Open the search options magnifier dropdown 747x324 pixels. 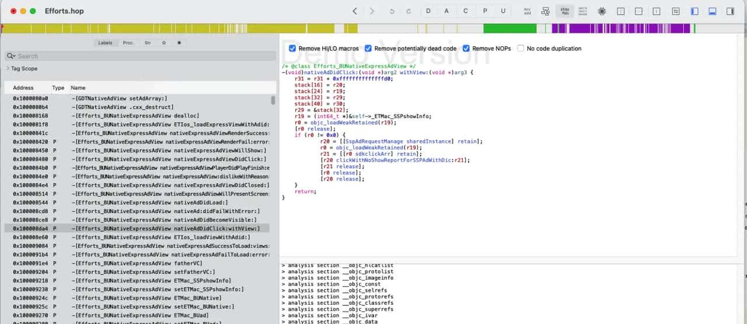point(11,56)
